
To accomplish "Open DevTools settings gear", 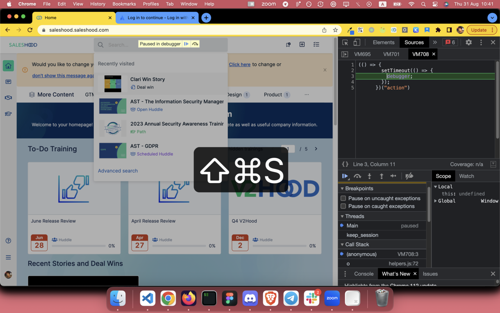I will (x=468, y=42).
